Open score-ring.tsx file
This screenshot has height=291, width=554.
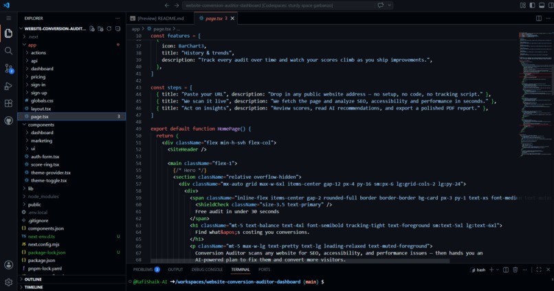click(x=71, y=164)
